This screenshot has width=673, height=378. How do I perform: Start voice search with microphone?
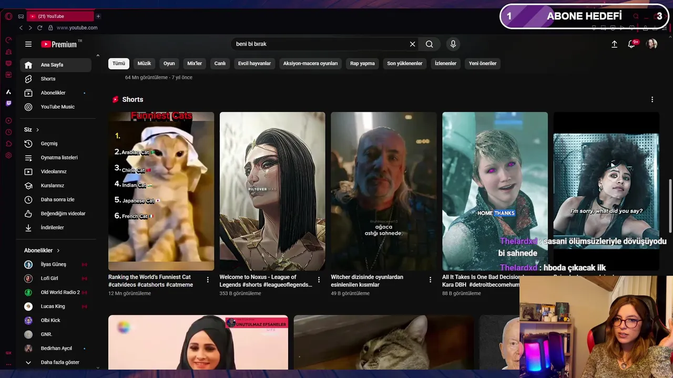tap(453, 44)
